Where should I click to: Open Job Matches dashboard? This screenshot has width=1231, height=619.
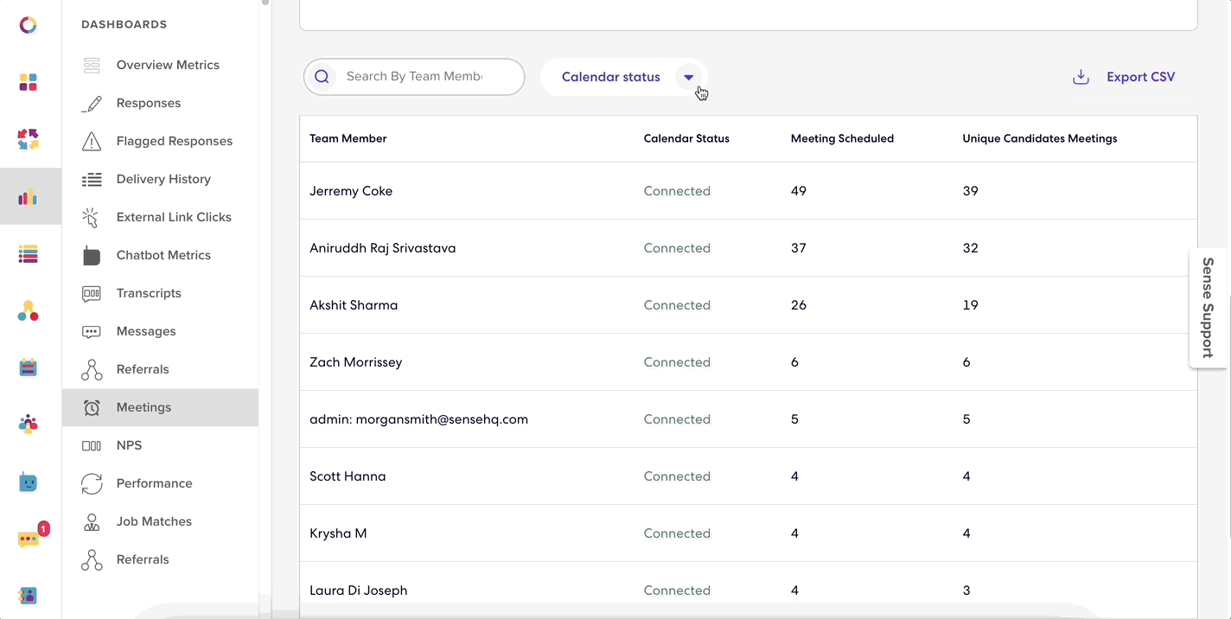point(154,521)
